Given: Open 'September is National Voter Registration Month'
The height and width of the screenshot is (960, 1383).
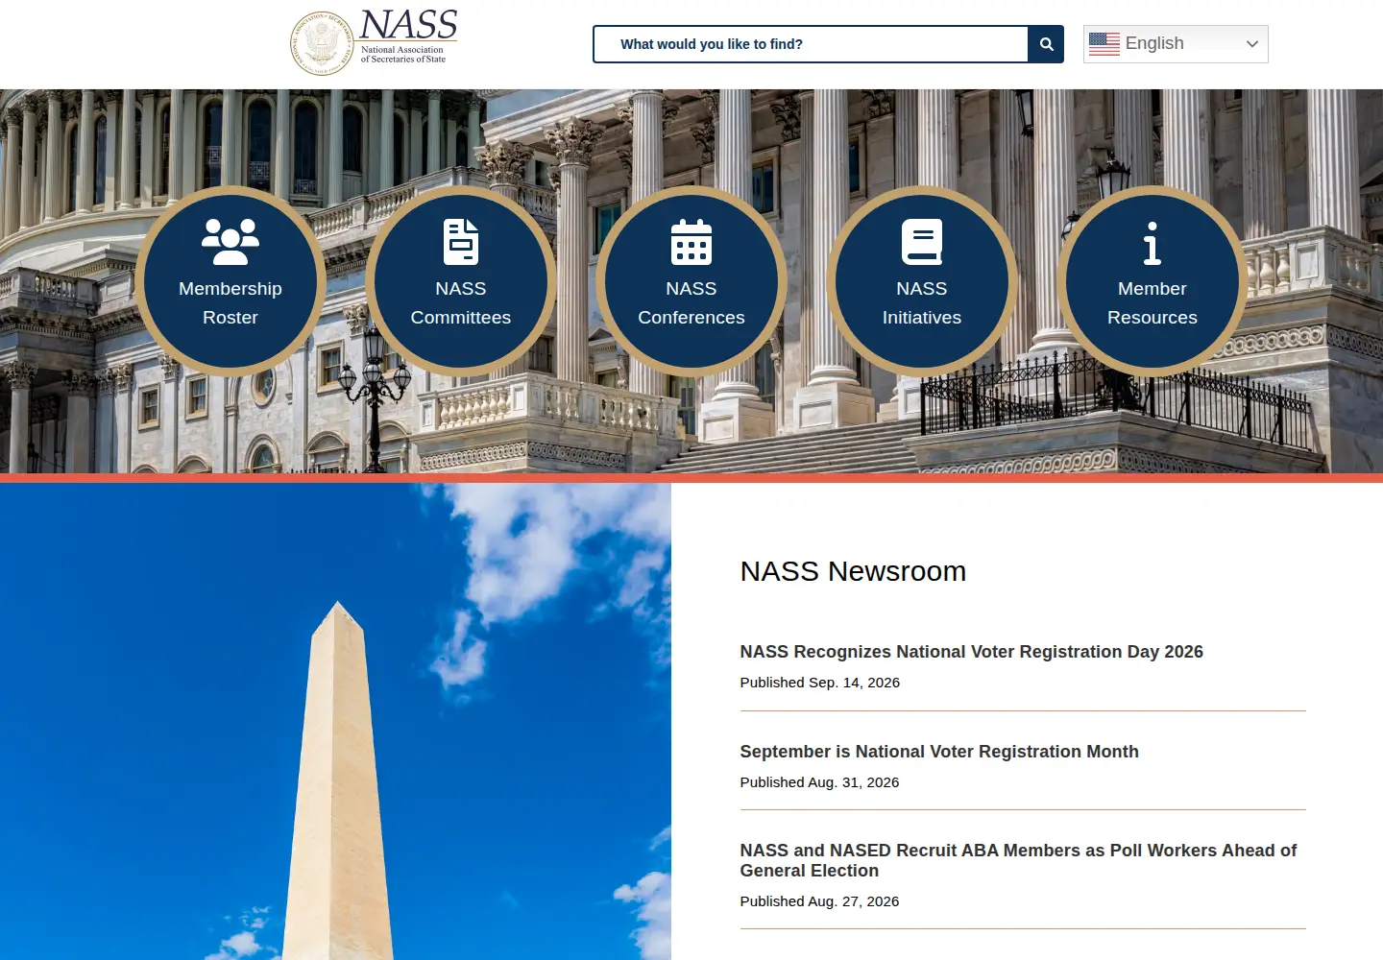Looking at the screenshot, I should click(x=939, y=752).
